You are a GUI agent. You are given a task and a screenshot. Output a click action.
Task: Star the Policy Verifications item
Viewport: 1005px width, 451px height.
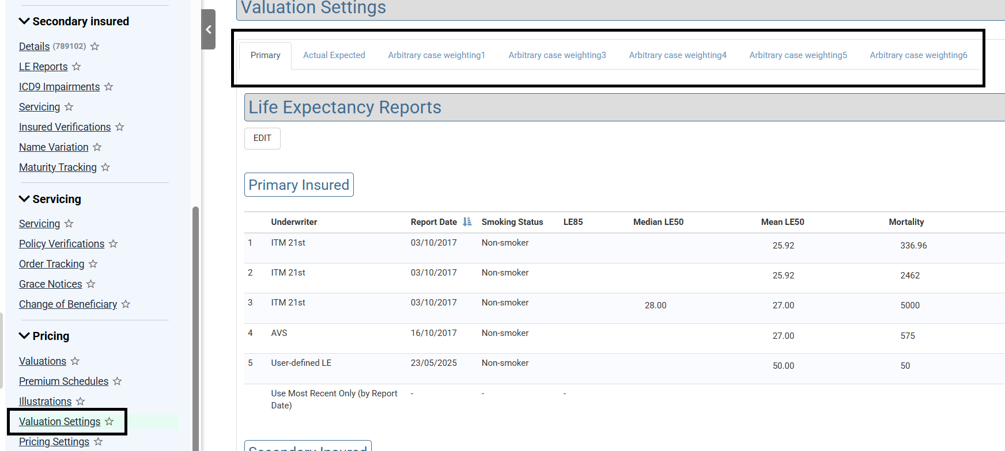click(114, 244)
